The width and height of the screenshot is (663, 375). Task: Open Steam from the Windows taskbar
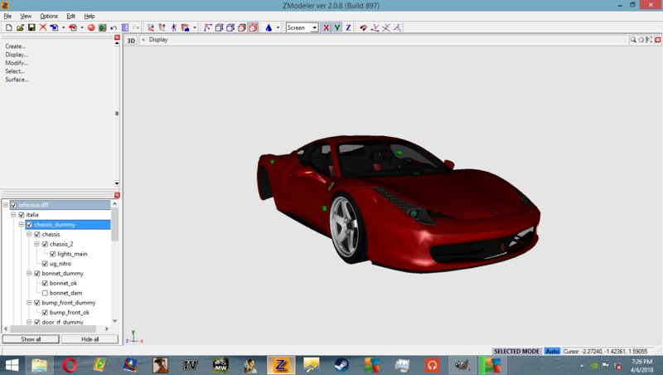pyautogui.click(x=341, y=365)
